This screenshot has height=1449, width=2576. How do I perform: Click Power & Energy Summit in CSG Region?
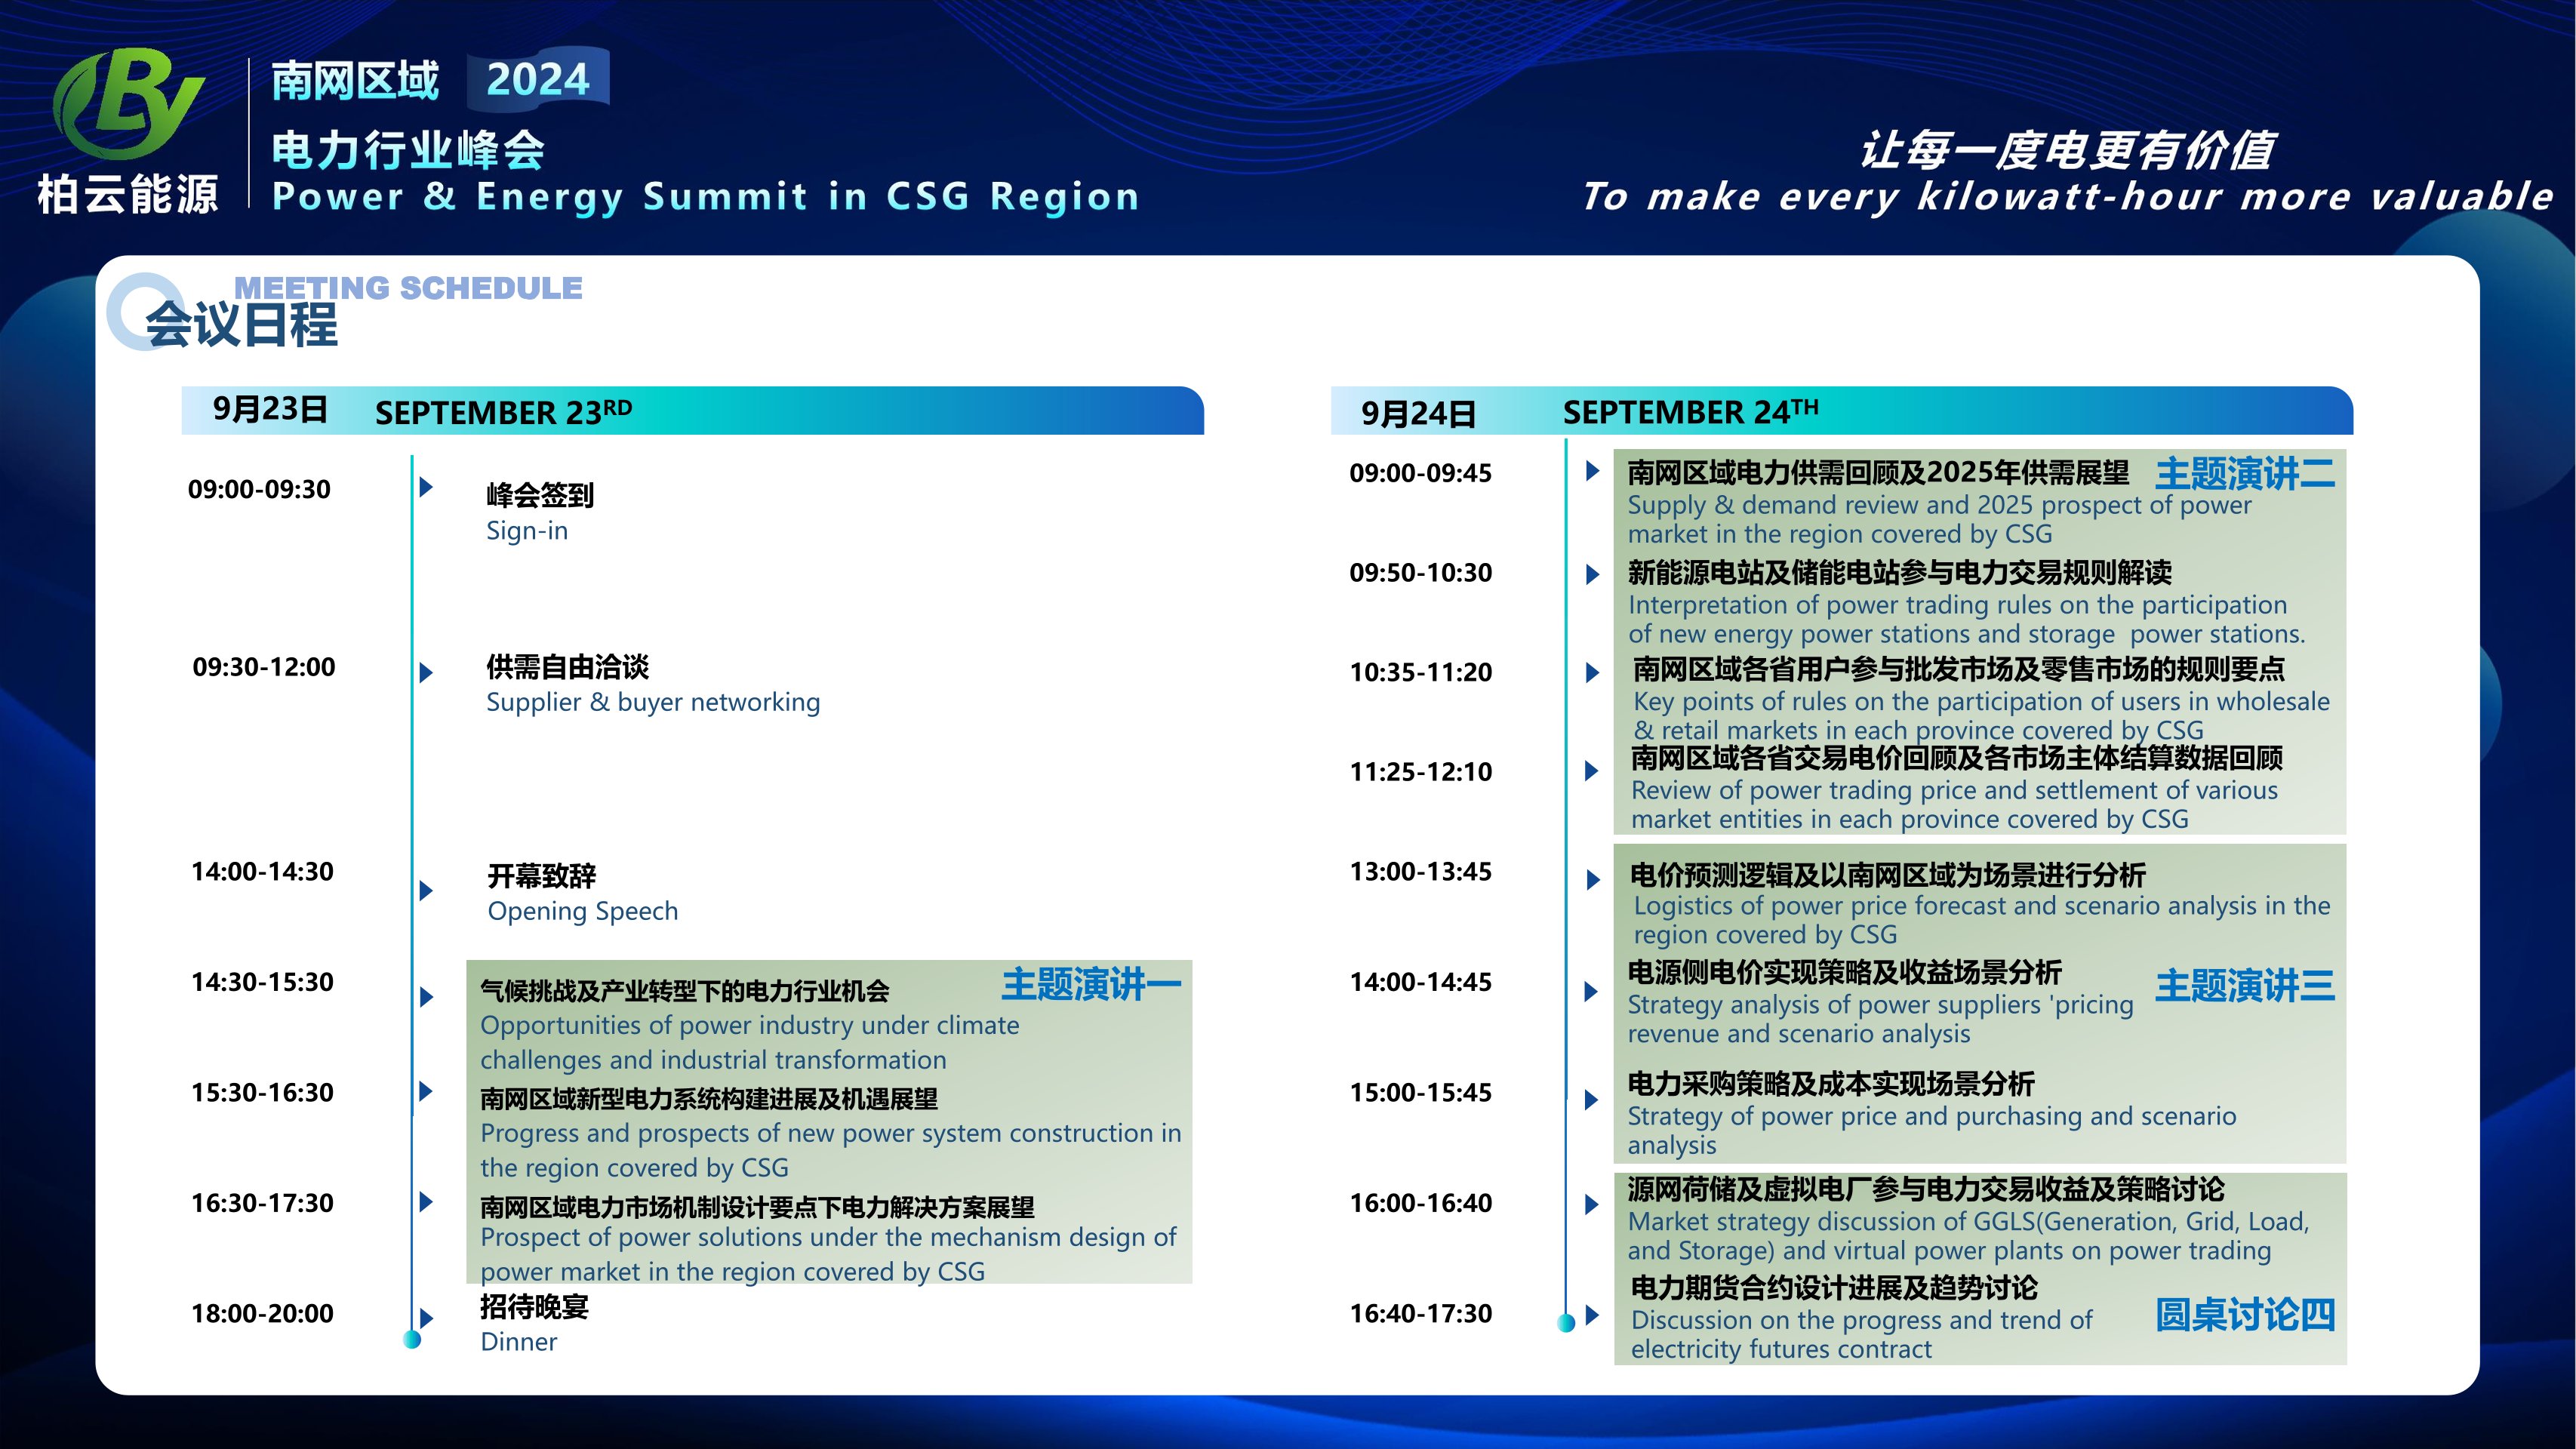pyautogui.click(x=706, y=197)
